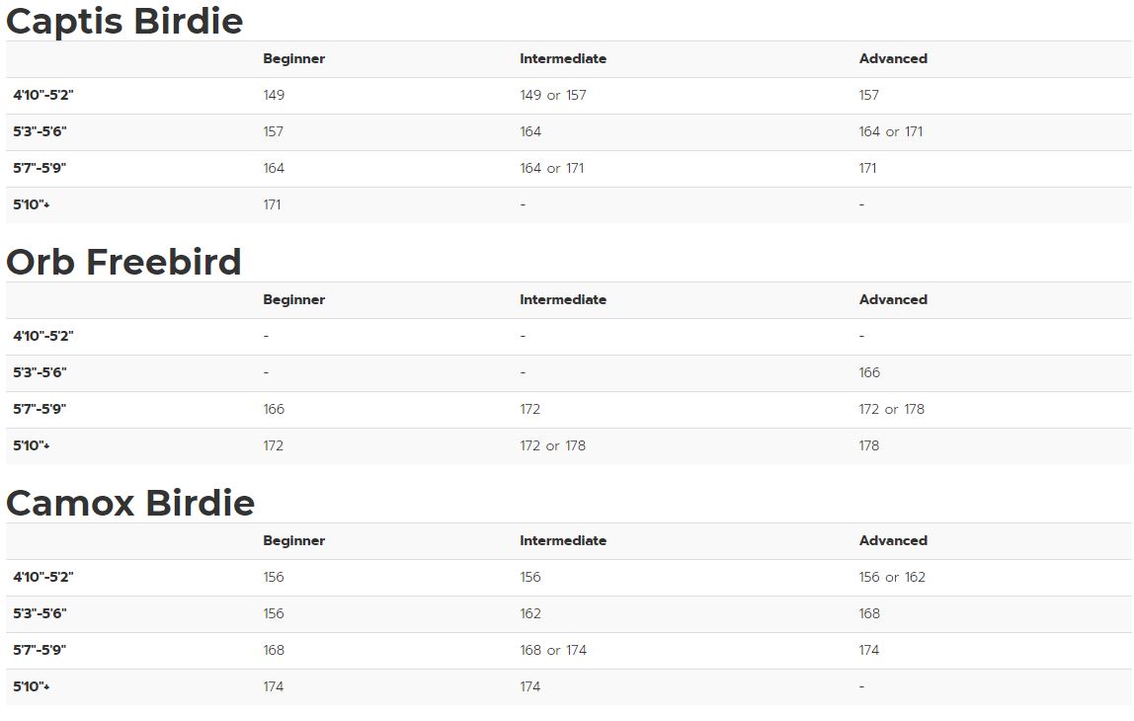This screenshot has height=721, width=1134.
Task: Click the "149" Beginner cell in Captis Birdie
Action: pos(274,96)
